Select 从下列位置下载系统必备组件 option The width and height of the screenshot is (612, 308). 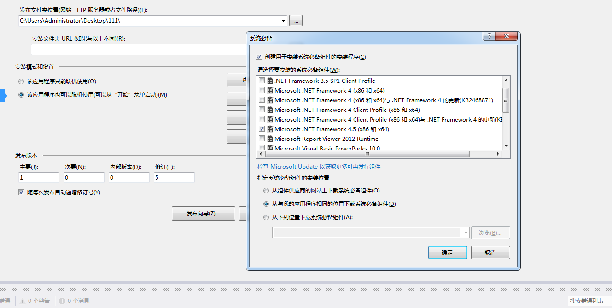266,217
